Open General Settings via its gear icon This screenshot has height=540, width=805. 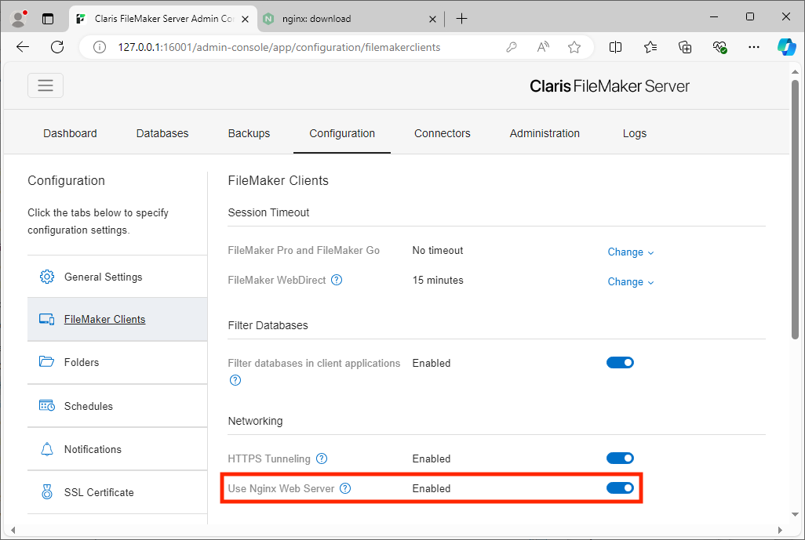pyautogui.click(x=46, y=277)
